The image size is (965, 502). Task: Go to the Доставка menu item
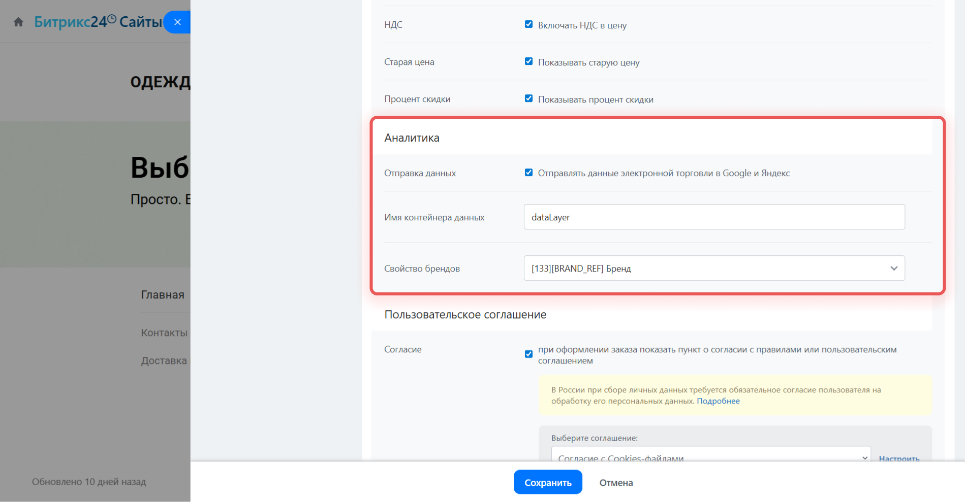point(164,361)
